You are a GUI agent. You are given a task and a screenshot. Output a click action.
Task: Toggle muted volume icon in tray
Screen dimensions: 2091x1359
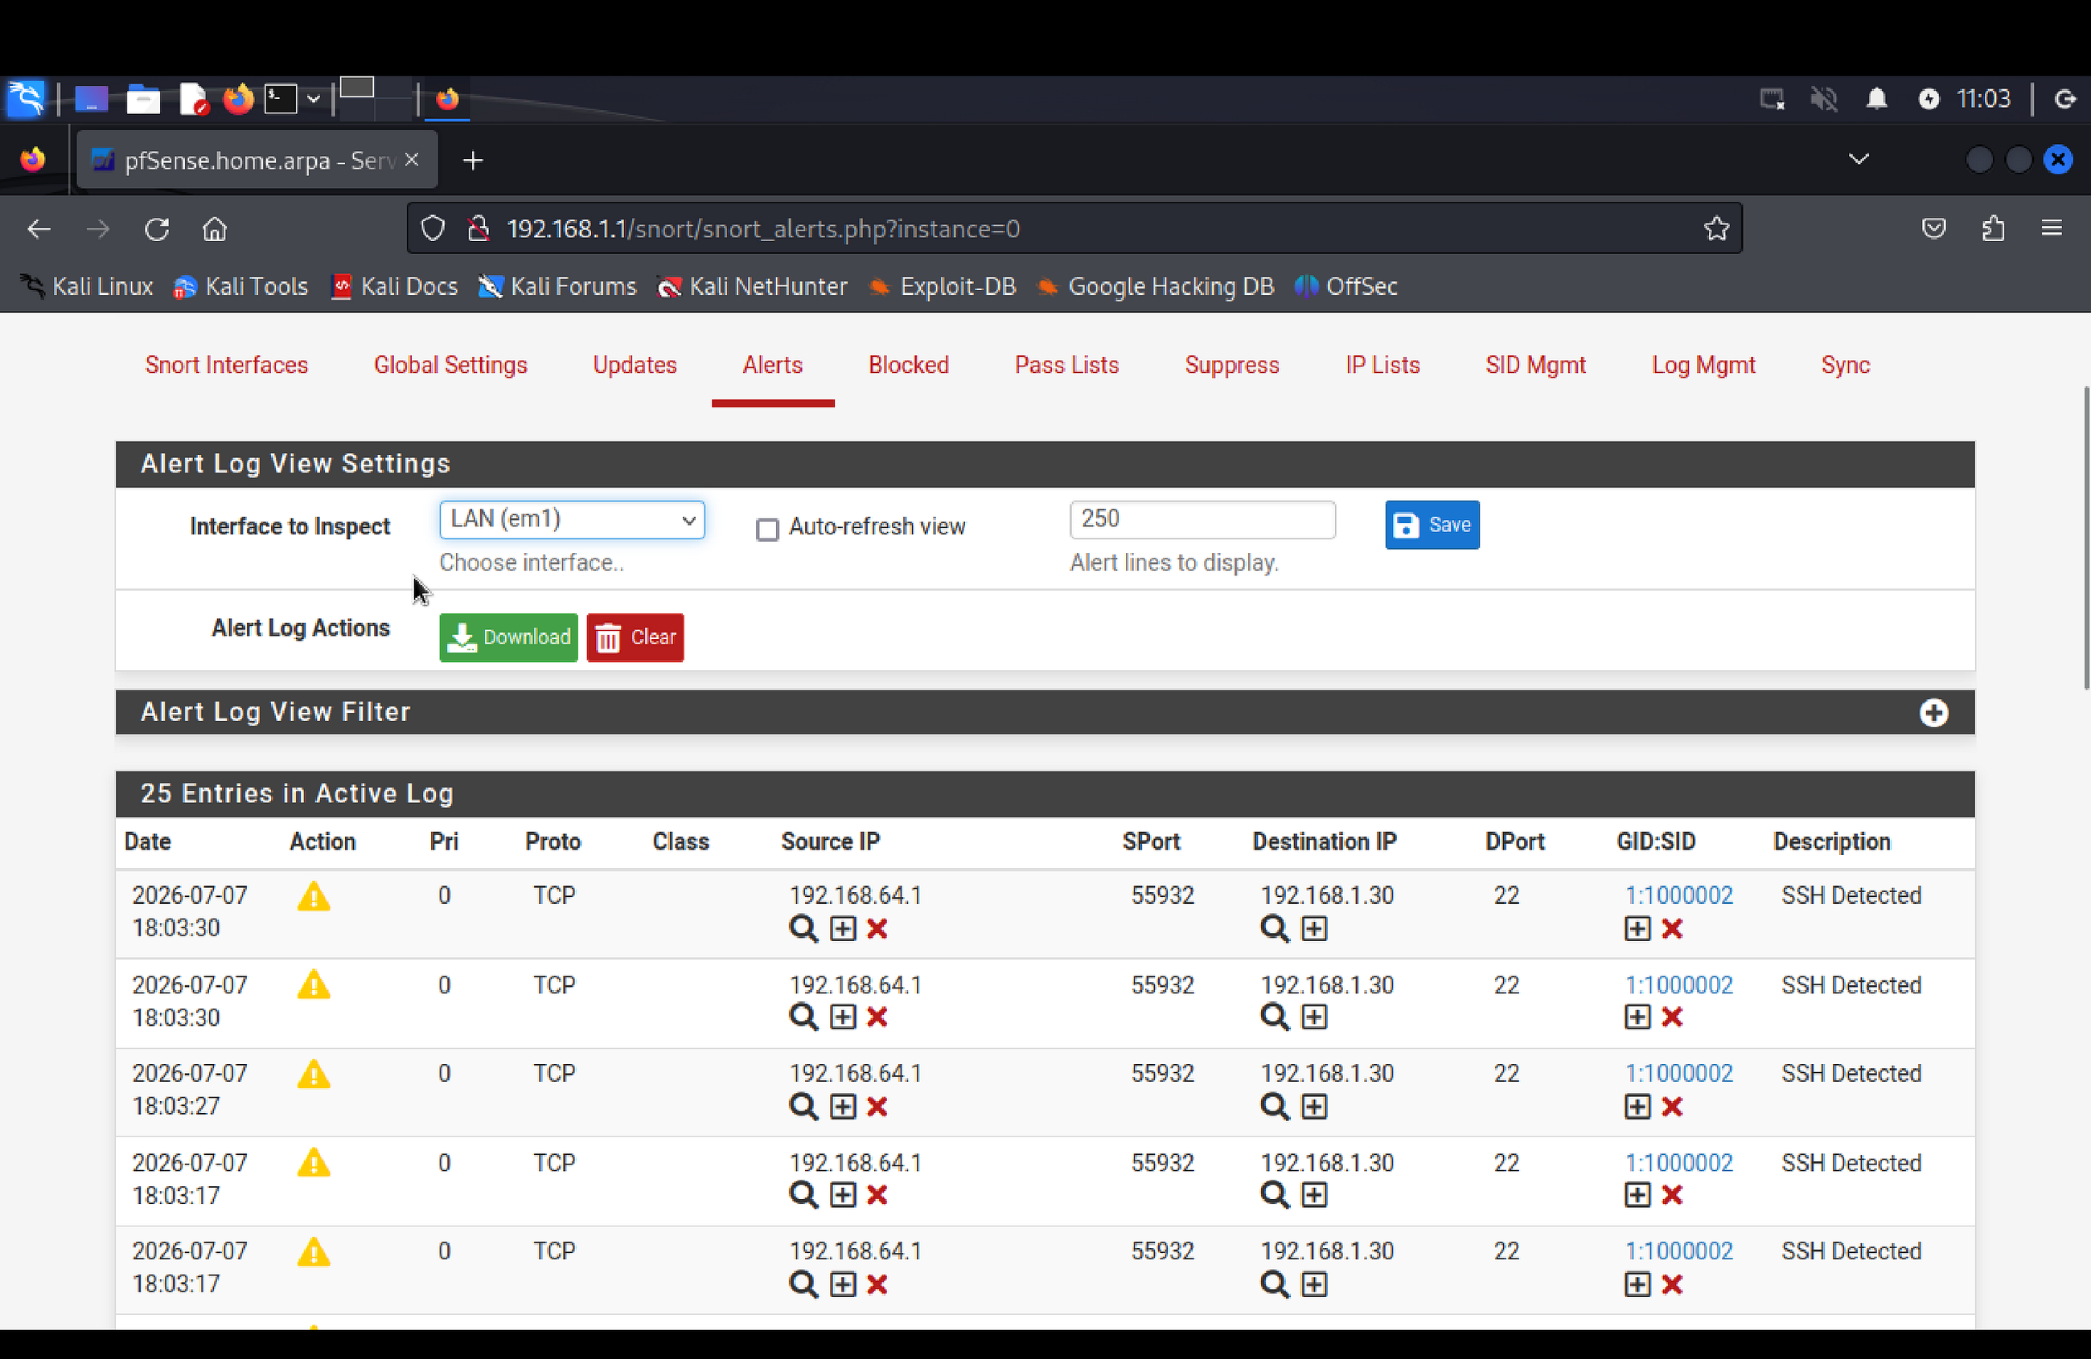tap(1824, 98)
